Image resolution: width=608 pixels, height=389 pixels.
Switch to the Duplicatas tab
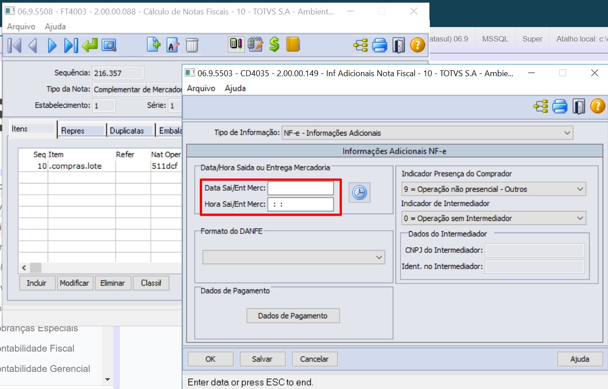click(127, 131)
